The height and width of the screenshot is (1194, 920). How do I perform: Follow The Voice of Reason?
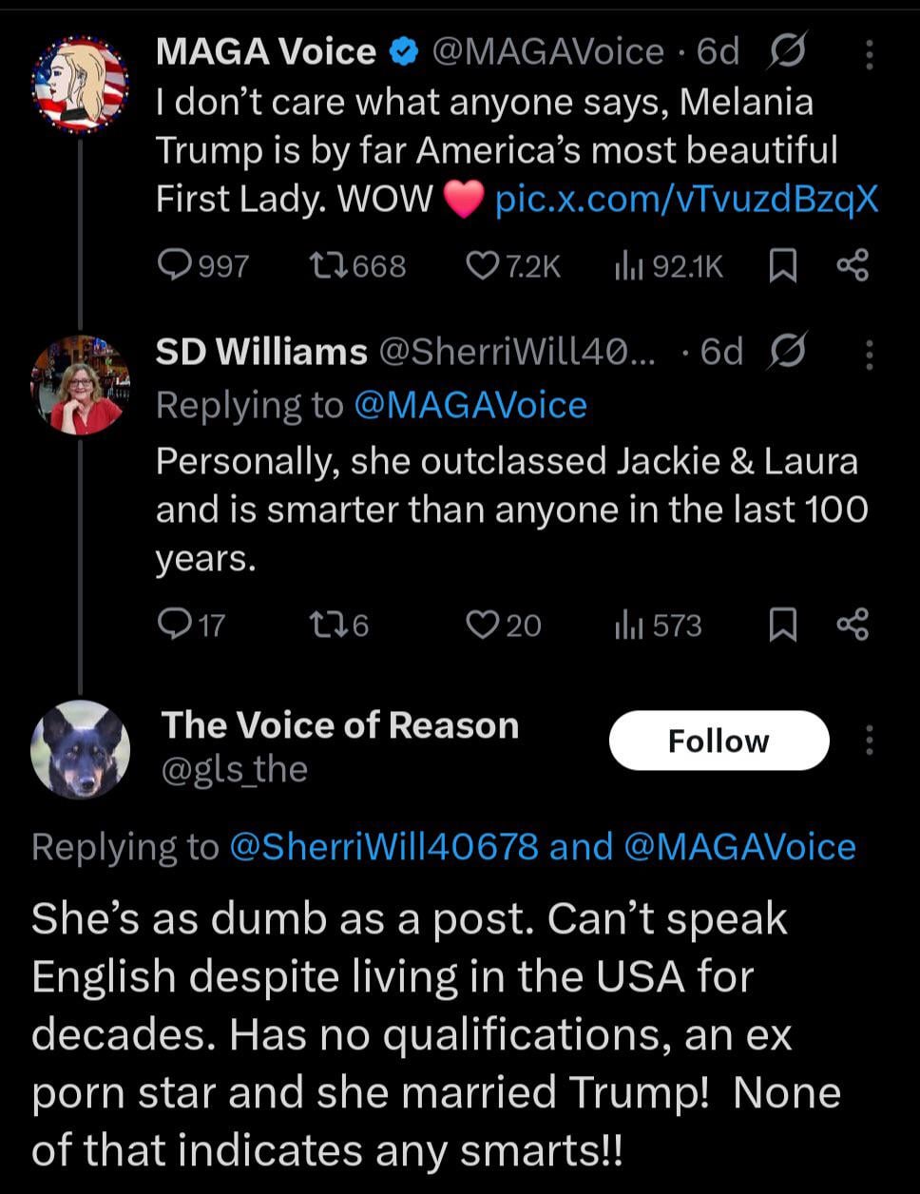(x=719, y=741)
